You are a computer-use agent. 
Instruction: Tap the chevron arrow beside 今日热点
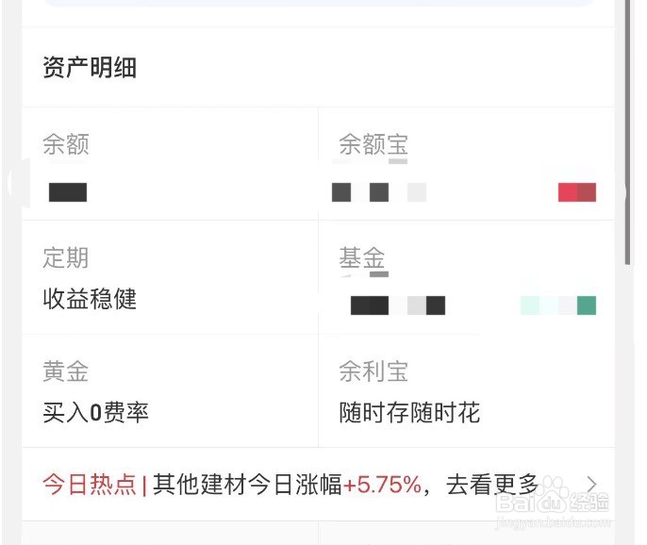(591, 485)
